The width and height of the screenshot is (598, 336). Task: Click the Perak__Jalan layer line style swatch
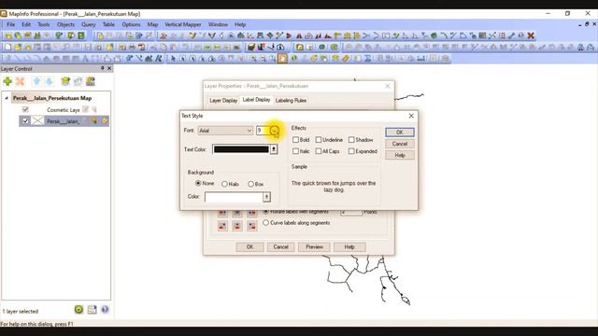(x=37, y=121)
